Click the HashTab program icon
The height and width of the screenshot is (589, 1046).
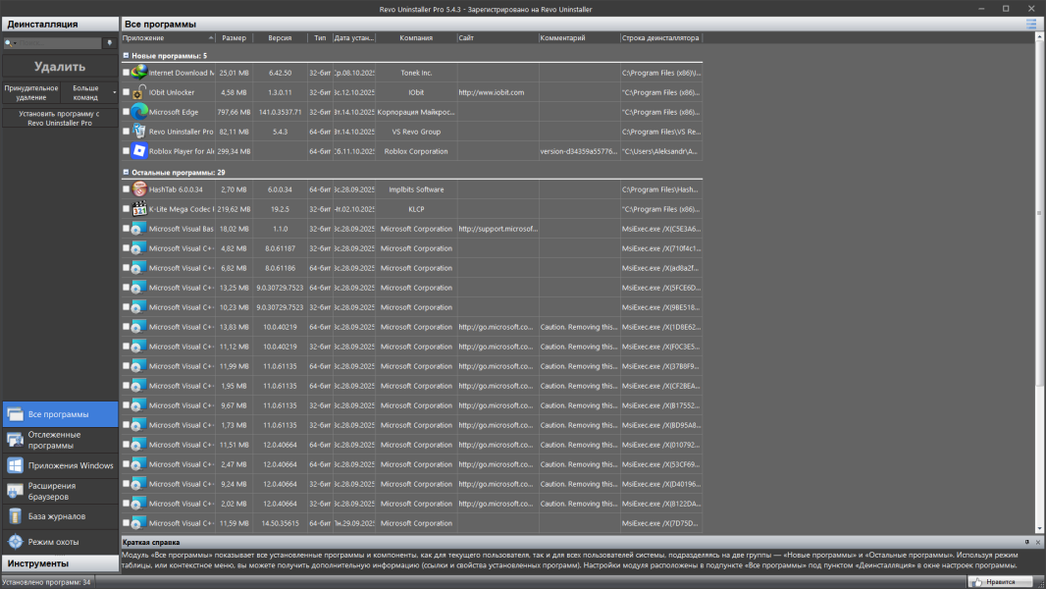[x=139, y=189]
